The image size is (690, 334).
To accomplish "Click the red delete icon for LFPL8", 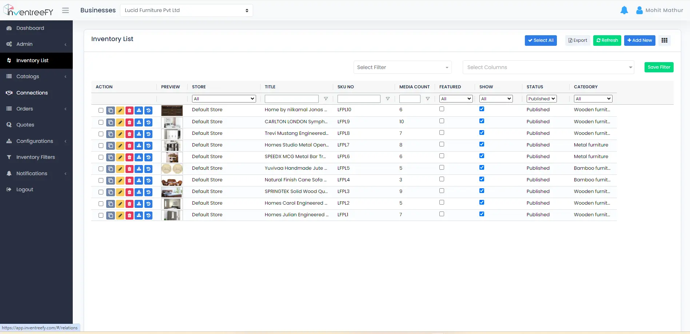I will click(129, 134).
